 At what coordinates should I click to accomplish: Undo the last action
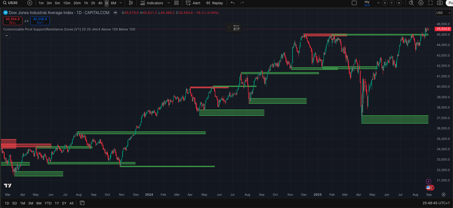click(233, 3)
